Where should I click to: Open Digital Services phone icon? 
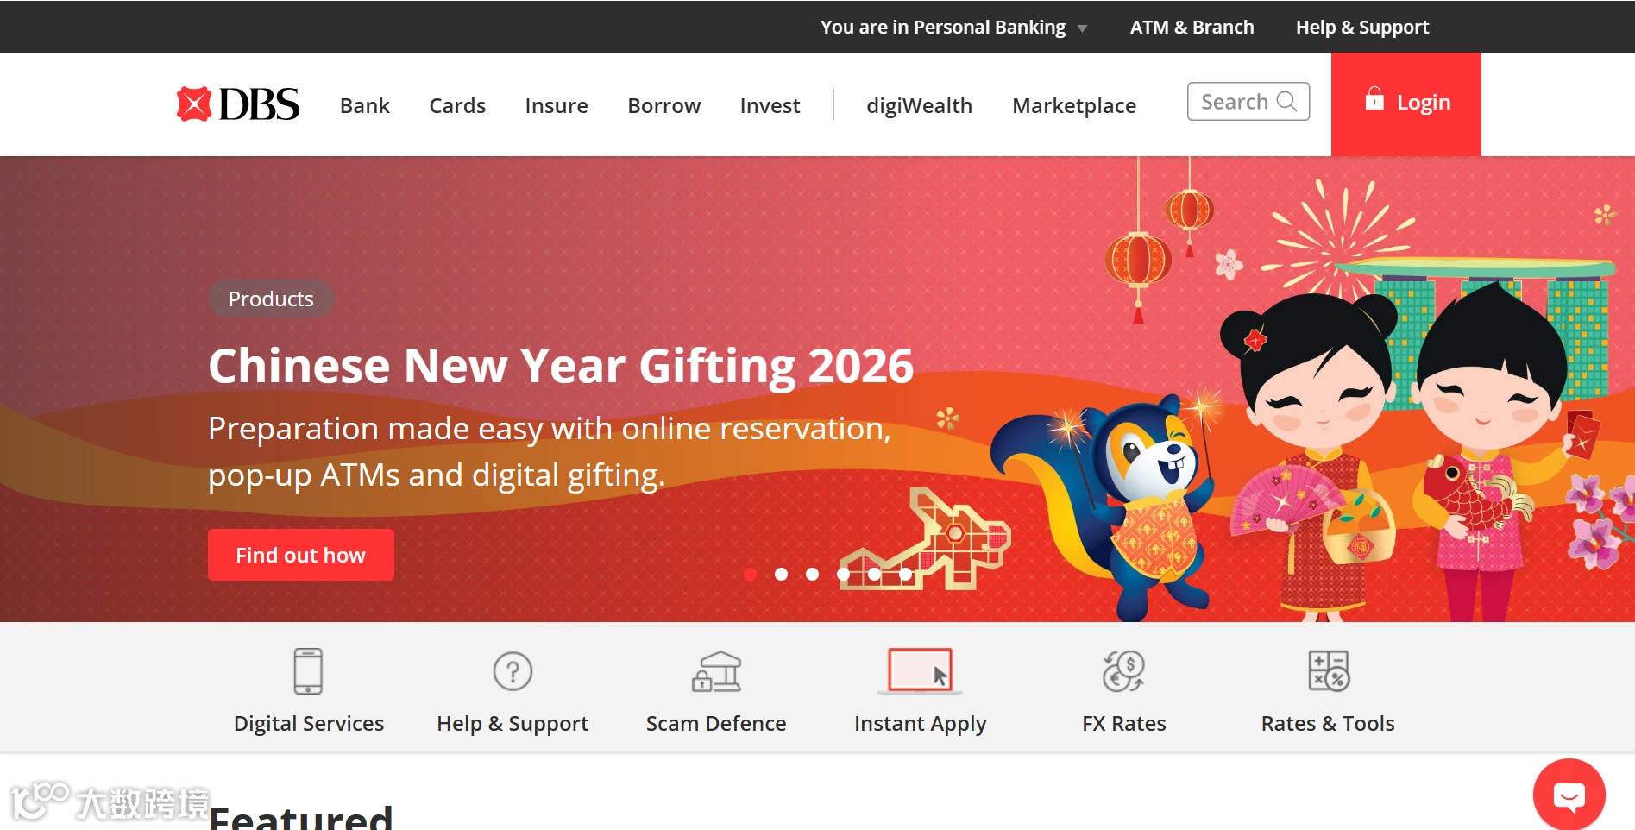[308, 671]
